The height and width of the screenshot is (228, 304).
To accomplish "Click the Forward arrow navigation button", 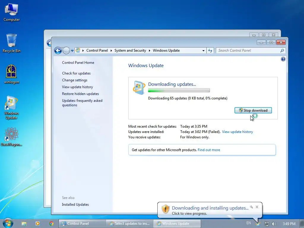I will [66, 50].
